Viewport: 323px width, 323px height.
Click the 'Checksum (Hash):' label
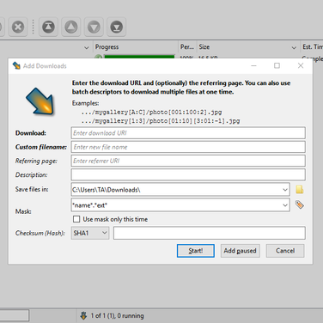pos(40,233)
